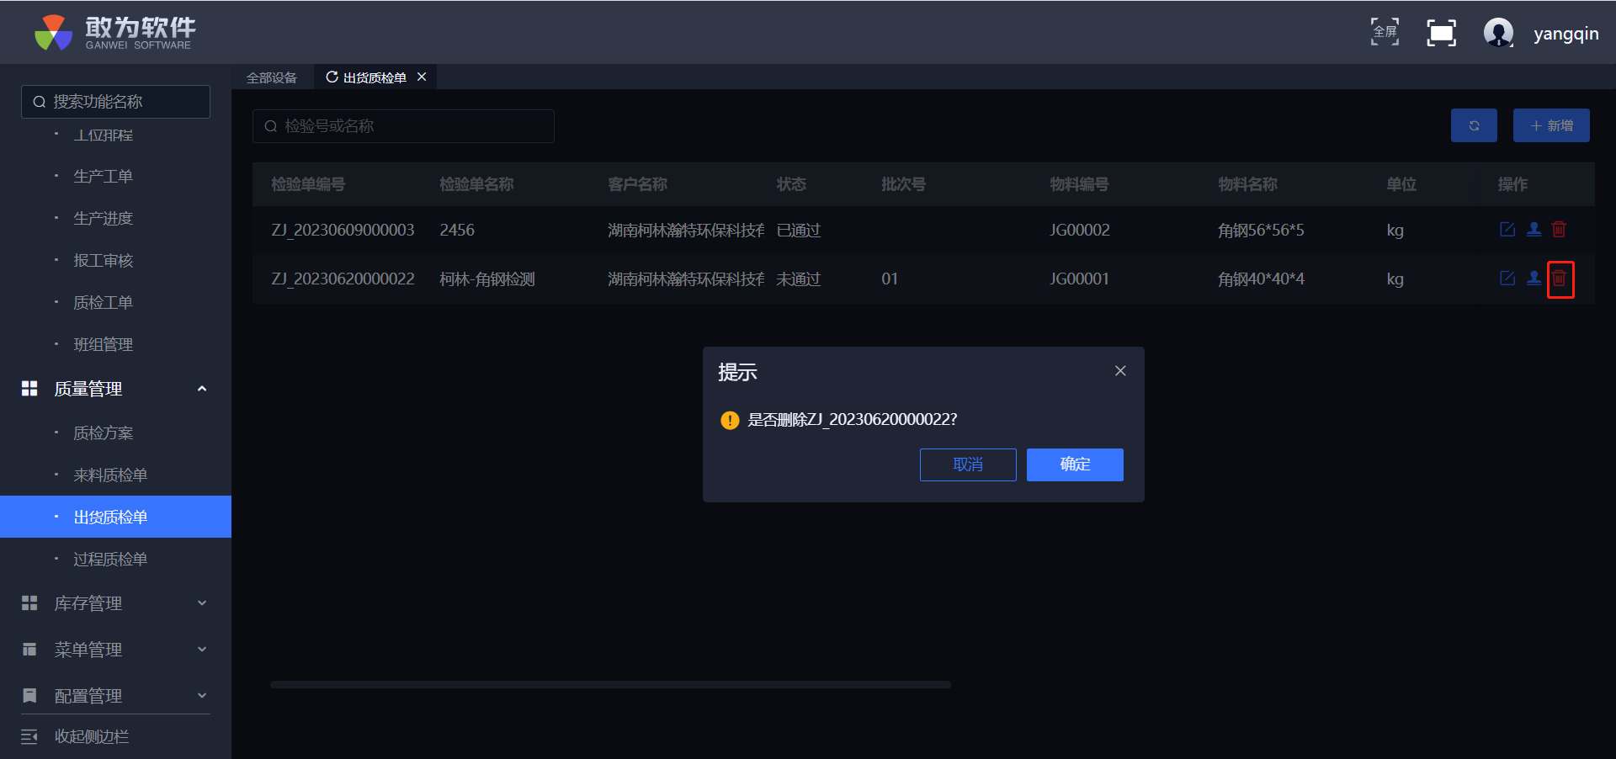Close the 提示 dialog with X
Viewport: 1616px width, 759px height.
(x=1119, y=371)
